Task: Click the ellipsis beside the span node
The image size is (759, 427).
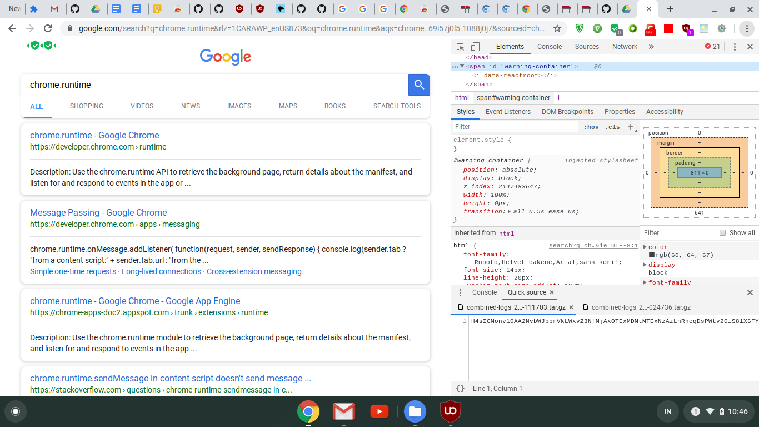Action: [x=455, y=67]
